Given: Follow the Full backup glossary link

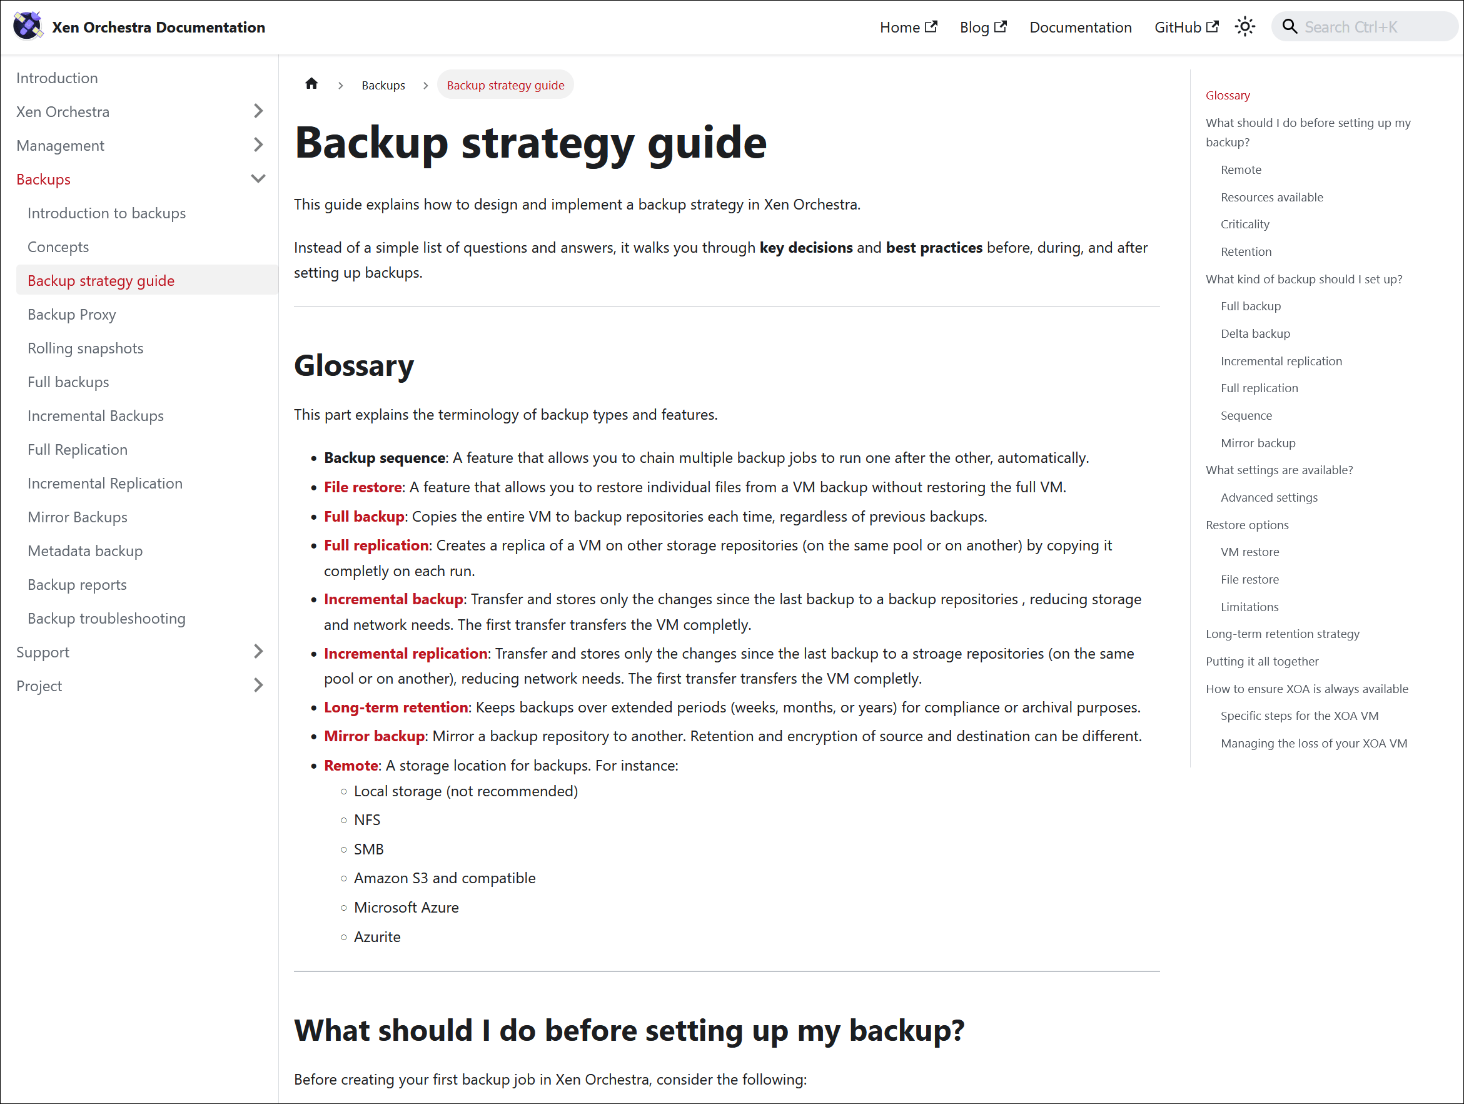Looking at the screenshot, I should click(x=364, y=516).
